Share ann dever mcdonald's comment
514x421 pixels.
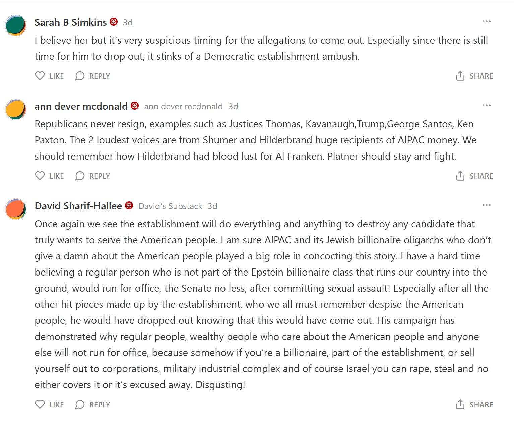474,176
